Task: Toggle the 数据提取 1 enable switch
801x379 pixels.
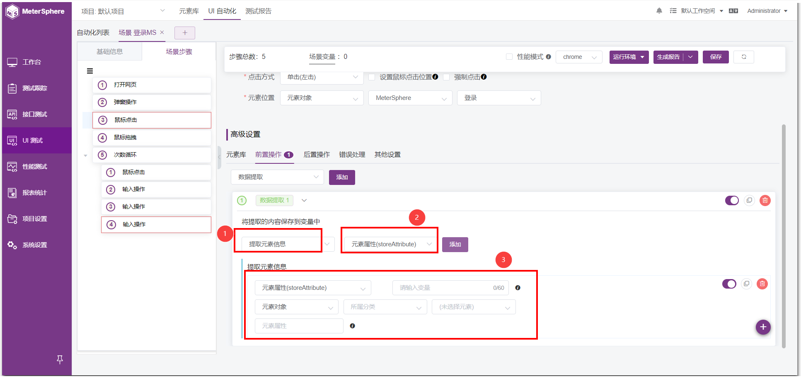Action: [x=732, y=200]
